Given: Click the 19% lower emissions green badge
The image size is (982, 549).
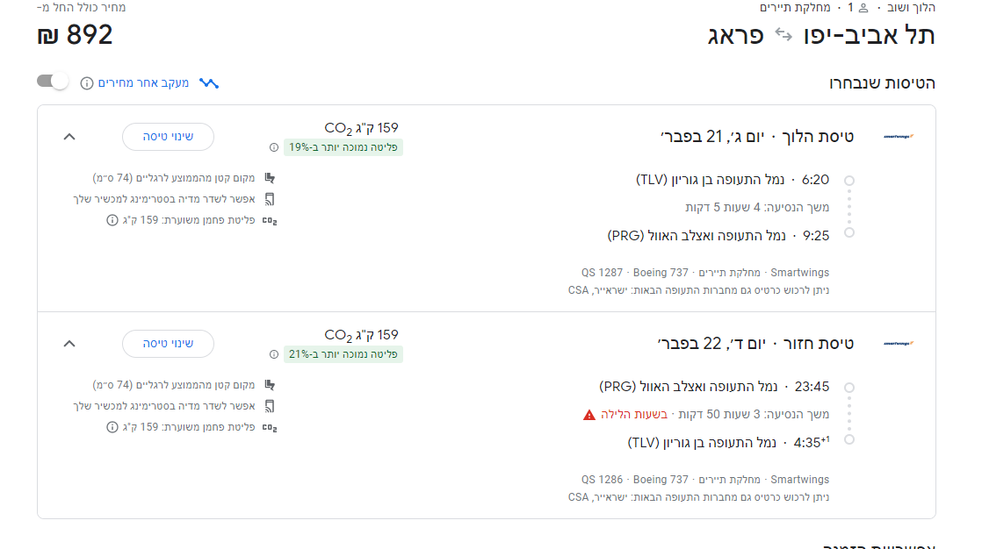Looking at the screenshot, I should 343,147.
